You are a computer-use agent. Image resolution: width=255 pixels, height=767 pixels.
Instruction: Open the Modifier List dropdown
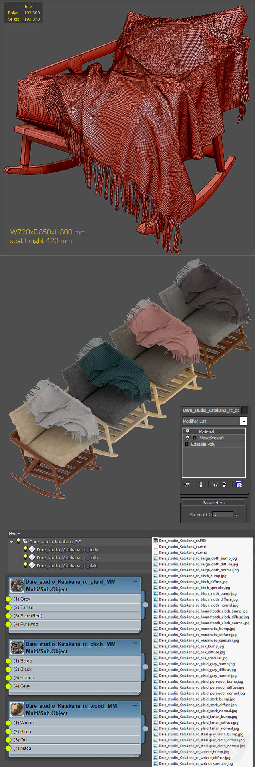click(x=243, y=421)
